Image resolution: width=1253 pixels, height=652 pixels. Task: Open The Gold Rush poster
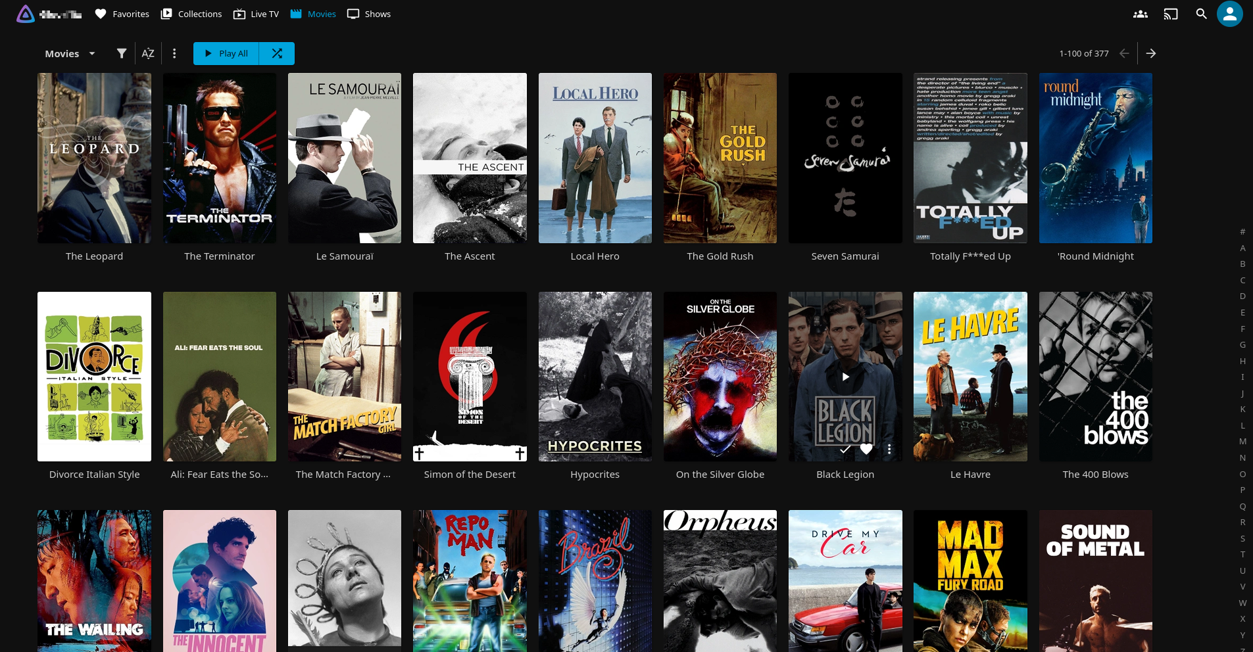tap(720, 158)
